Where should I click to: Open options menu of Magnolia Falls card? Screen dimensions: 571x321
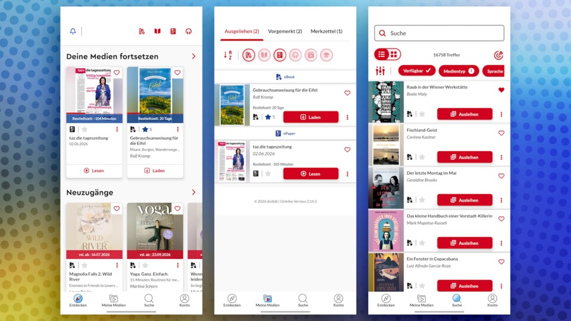click(x=117, y=265)
